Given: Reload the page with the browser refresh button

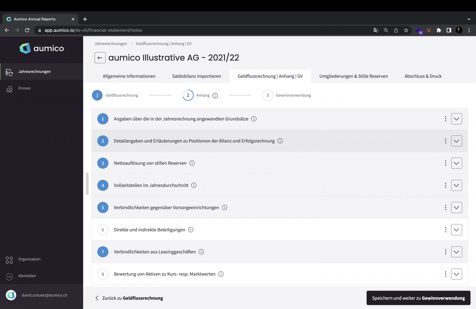Looking at the screenshot, I should 27,30.
